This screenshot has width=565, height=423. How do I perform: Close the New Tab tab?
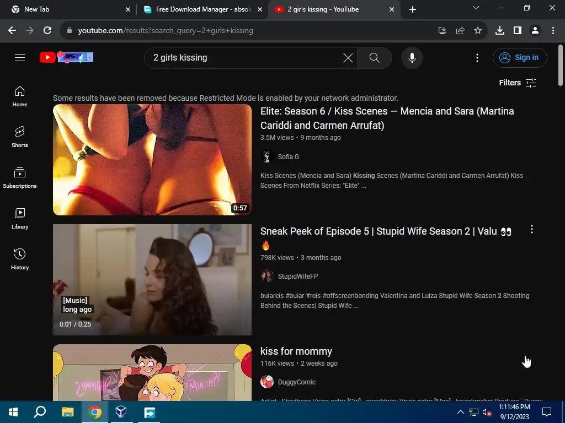tap(128, 10)
